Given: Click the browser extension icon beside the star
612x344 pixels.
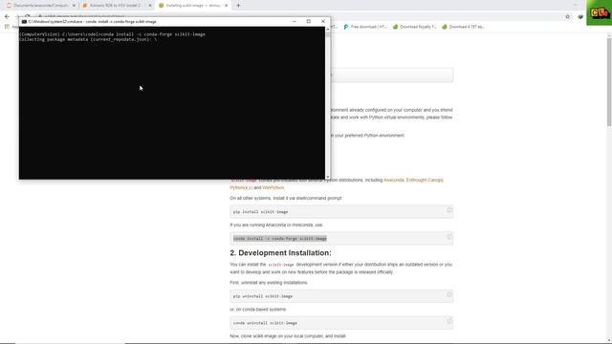Looking at the screenshot, I should click(580, 17).
